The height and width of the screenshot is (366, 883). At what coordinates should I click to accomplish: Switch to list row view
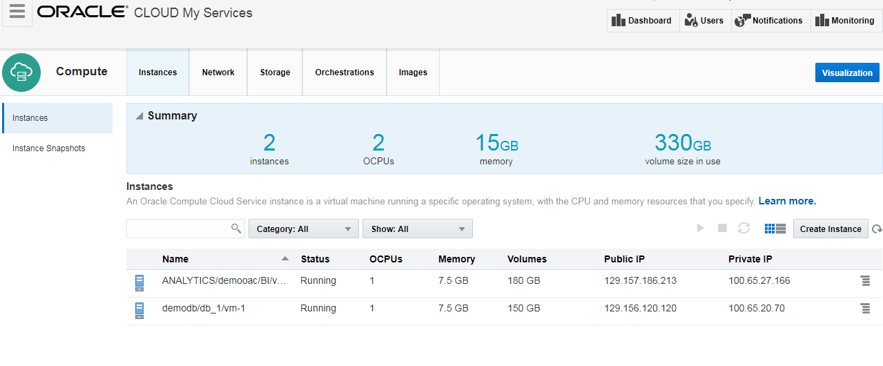(x=781, y=229)
